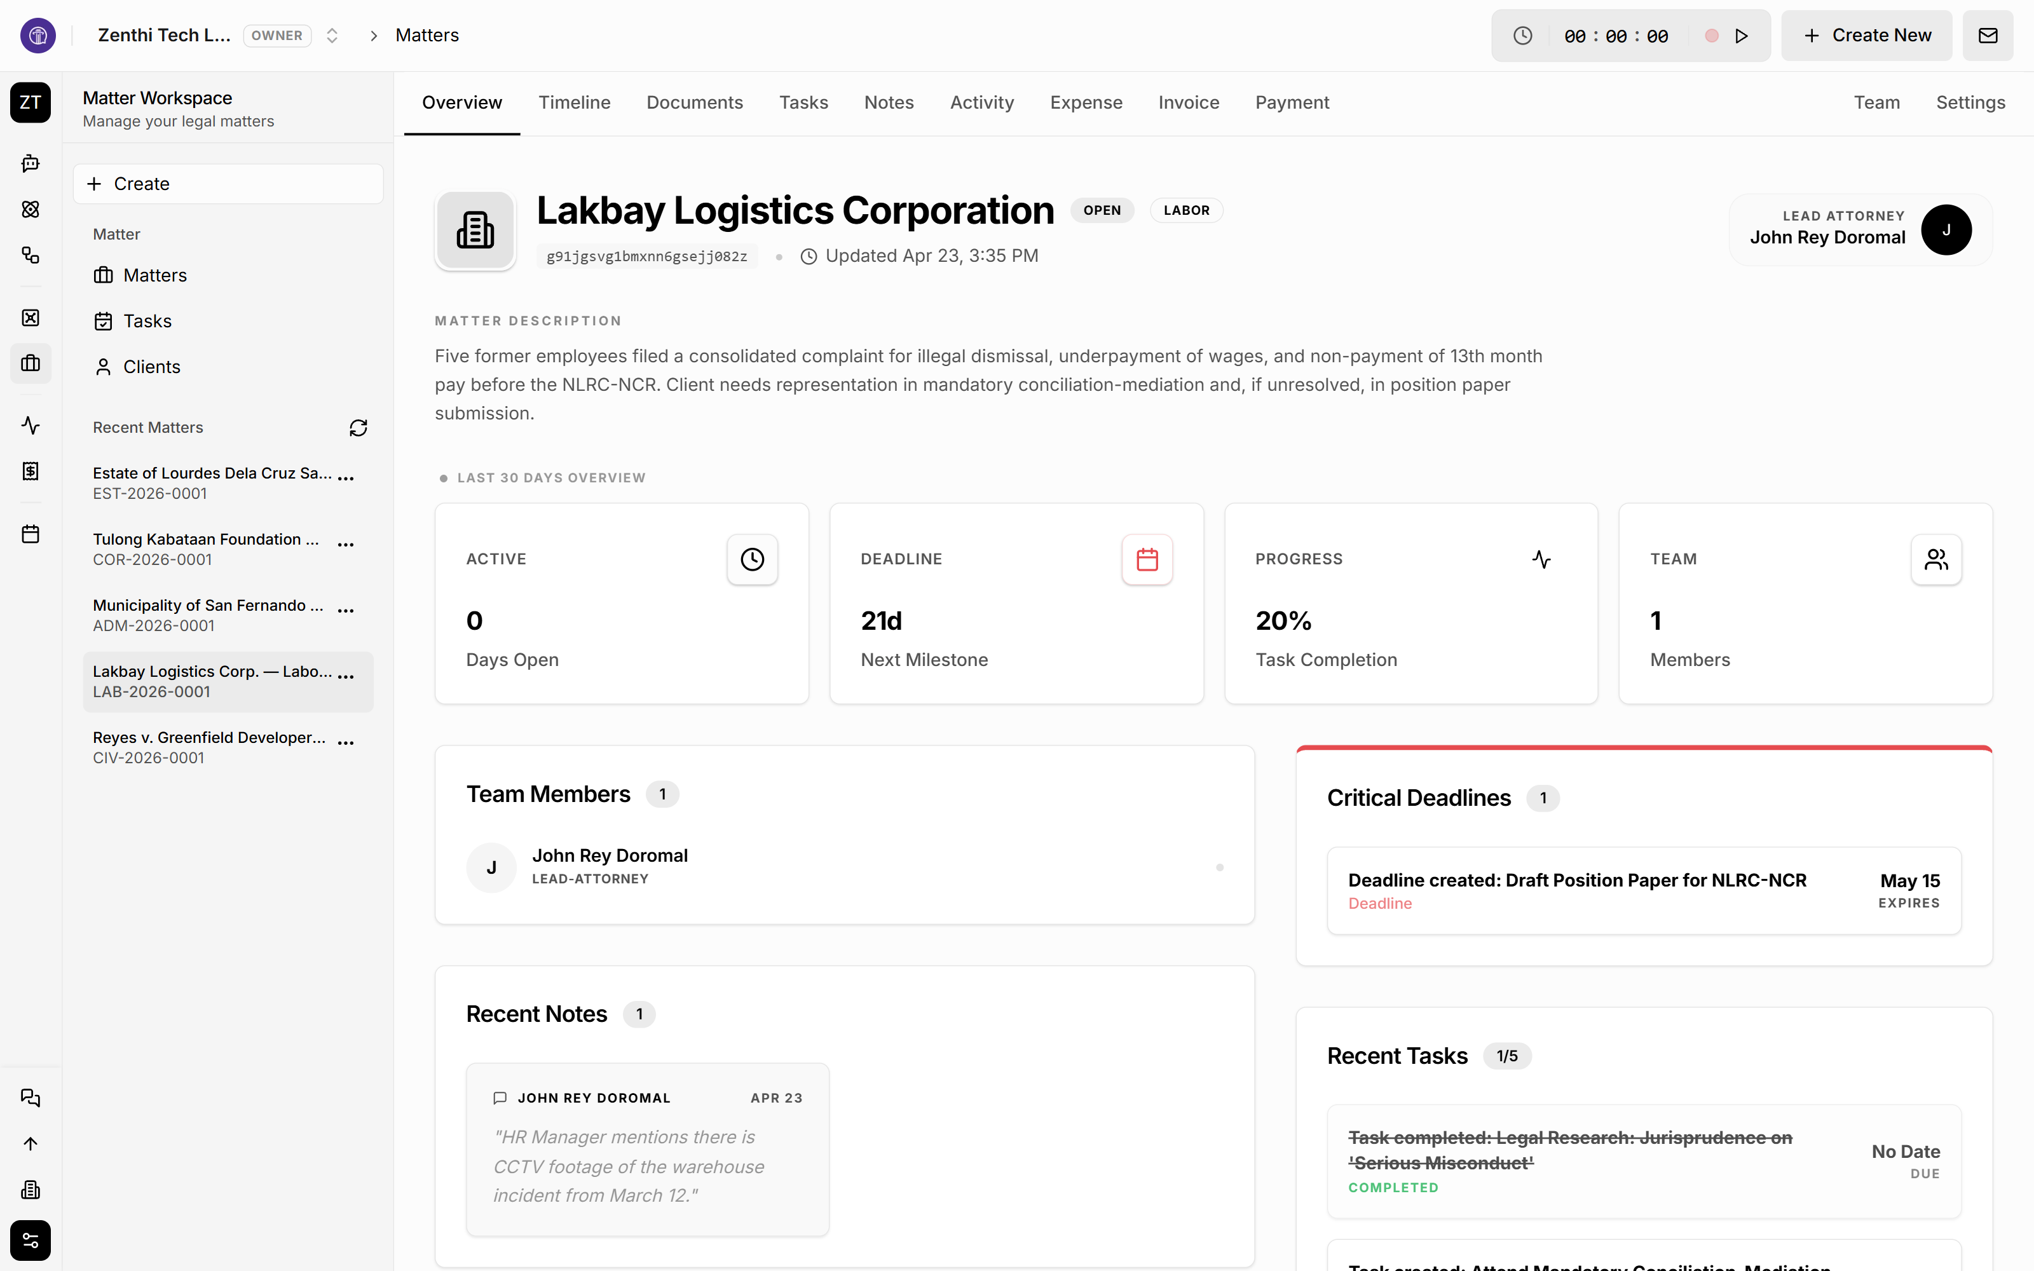Click the LABOR category badge
Image resolution: width=2034 pixels, height=1271 pixels.
1186,210
